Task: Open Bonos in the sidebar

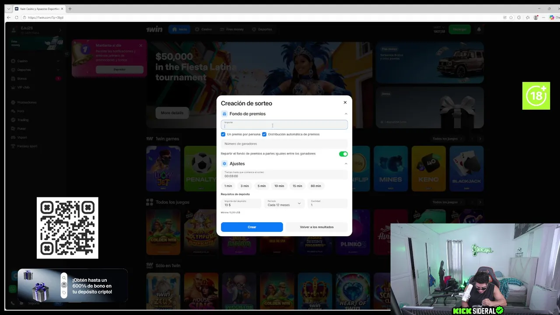Action: pyautogui.click(x=35, y=78)
